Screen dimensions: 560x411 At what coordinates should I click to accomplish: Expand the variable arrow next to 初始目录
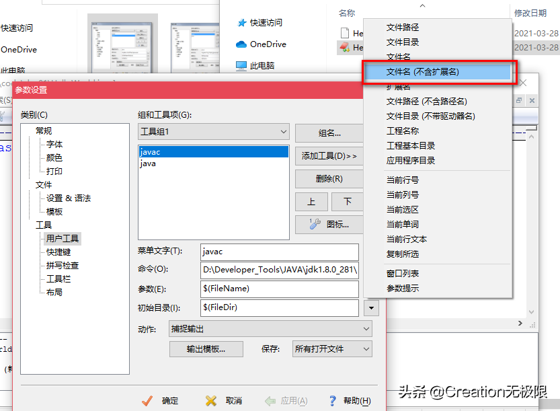click(x=372, y=308)
